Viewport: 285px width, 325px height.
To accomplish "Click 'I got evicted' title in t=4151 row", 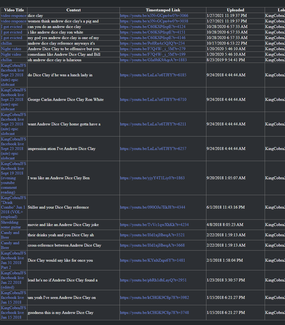I will (12, 32).
